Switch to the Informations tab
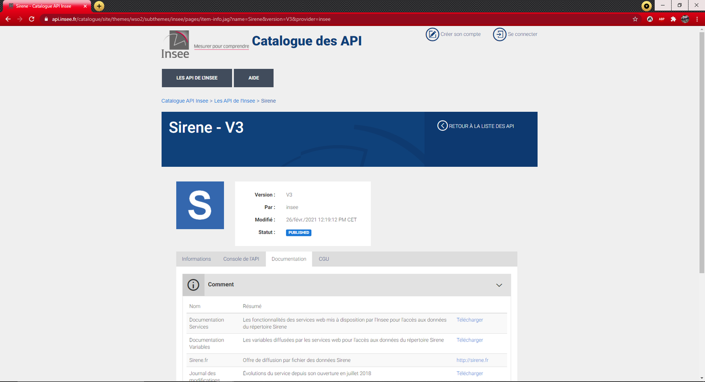Viewport: 705px width, 382px height. [197, 259]
